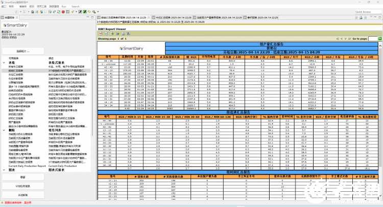Click the first of three bottom-left panel buttons

[x=23, y=177]
